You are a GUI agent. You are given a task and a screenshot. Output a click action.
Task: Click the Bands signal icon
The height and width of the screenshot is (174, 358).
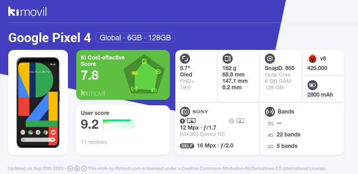tap(269, 112)
